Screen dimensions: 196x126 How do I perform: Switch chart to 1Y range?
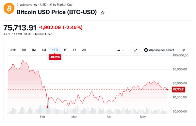65,50
